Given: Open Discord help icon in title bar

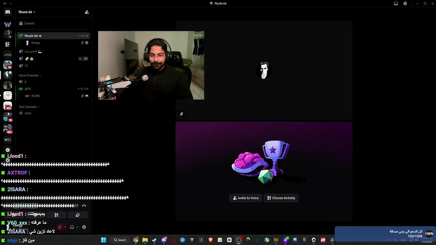Looking at the screenshot, I should coord(405,3).
